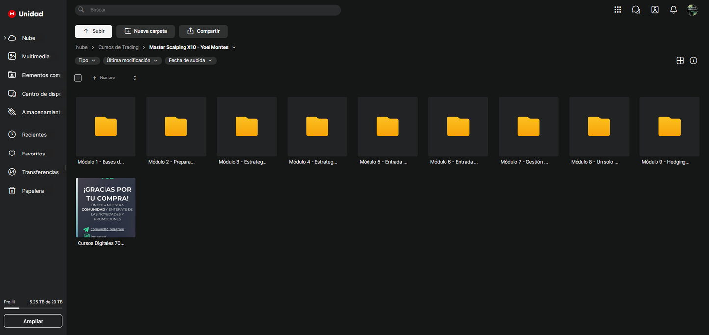Open the contacts icon in top bar
This screenshot has height=335, width=709.
click(655, 10)
